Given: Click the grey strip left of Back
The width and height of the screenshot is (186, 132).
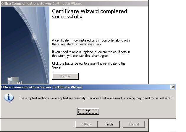Looking at the screenshot, I should (38, 124).
